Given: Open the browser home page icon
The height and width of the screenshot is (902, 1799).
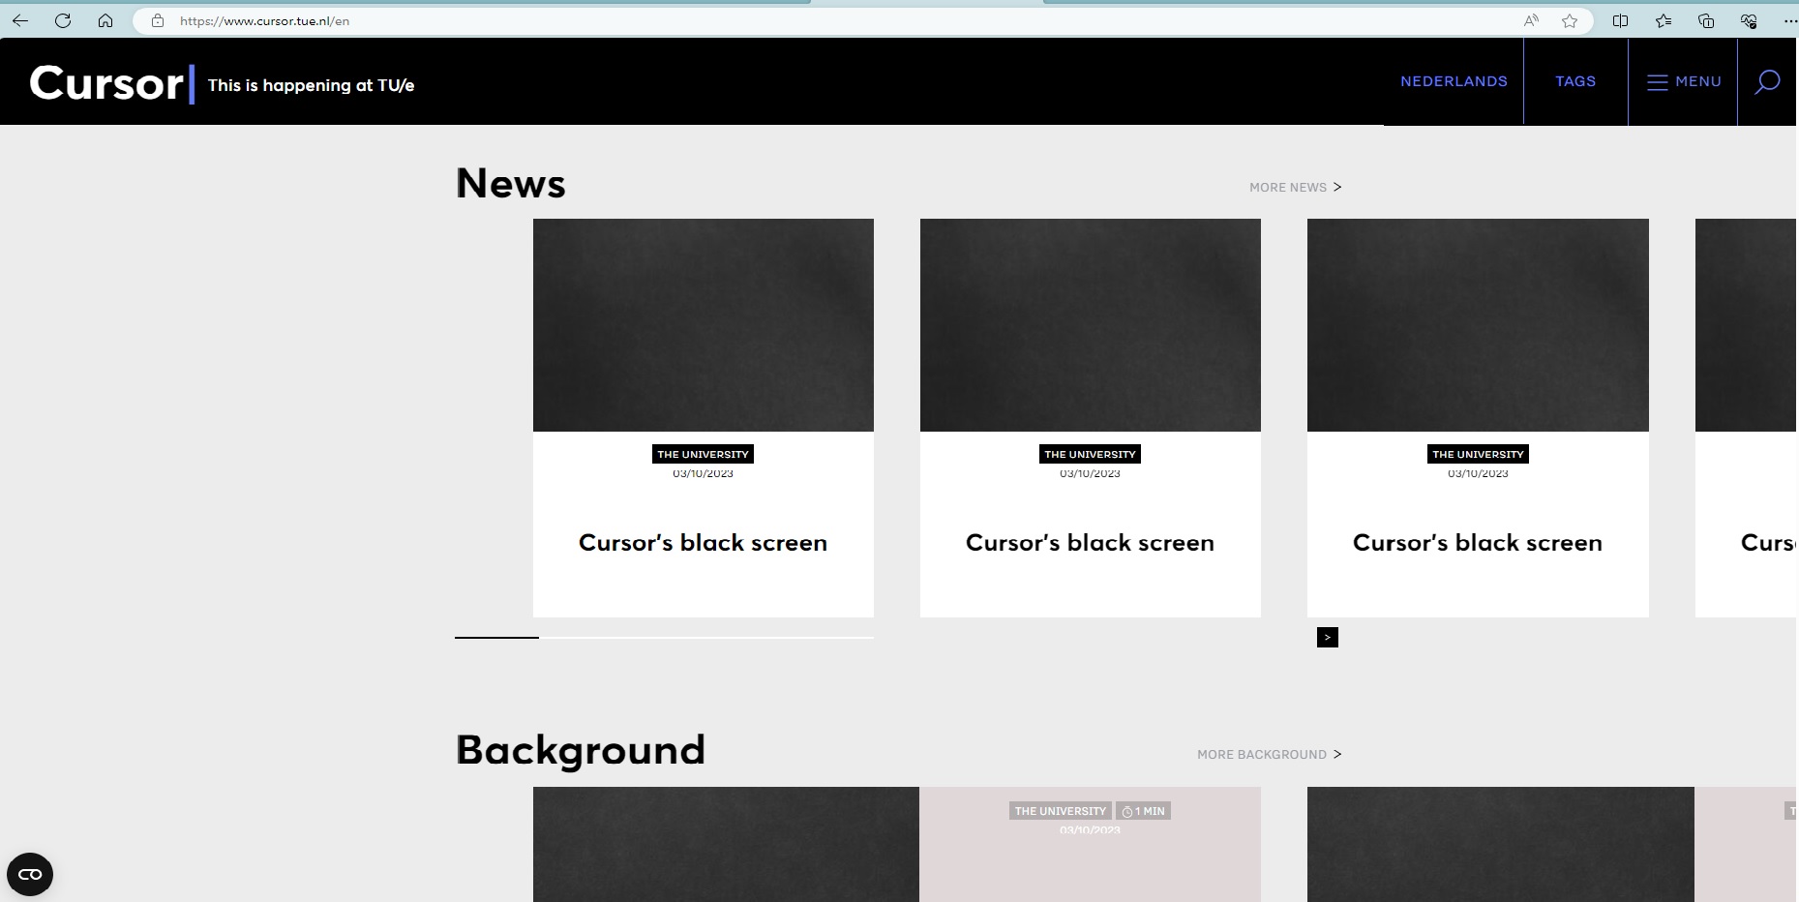Looking at the screenshot, I should click(x=105, y=20).
